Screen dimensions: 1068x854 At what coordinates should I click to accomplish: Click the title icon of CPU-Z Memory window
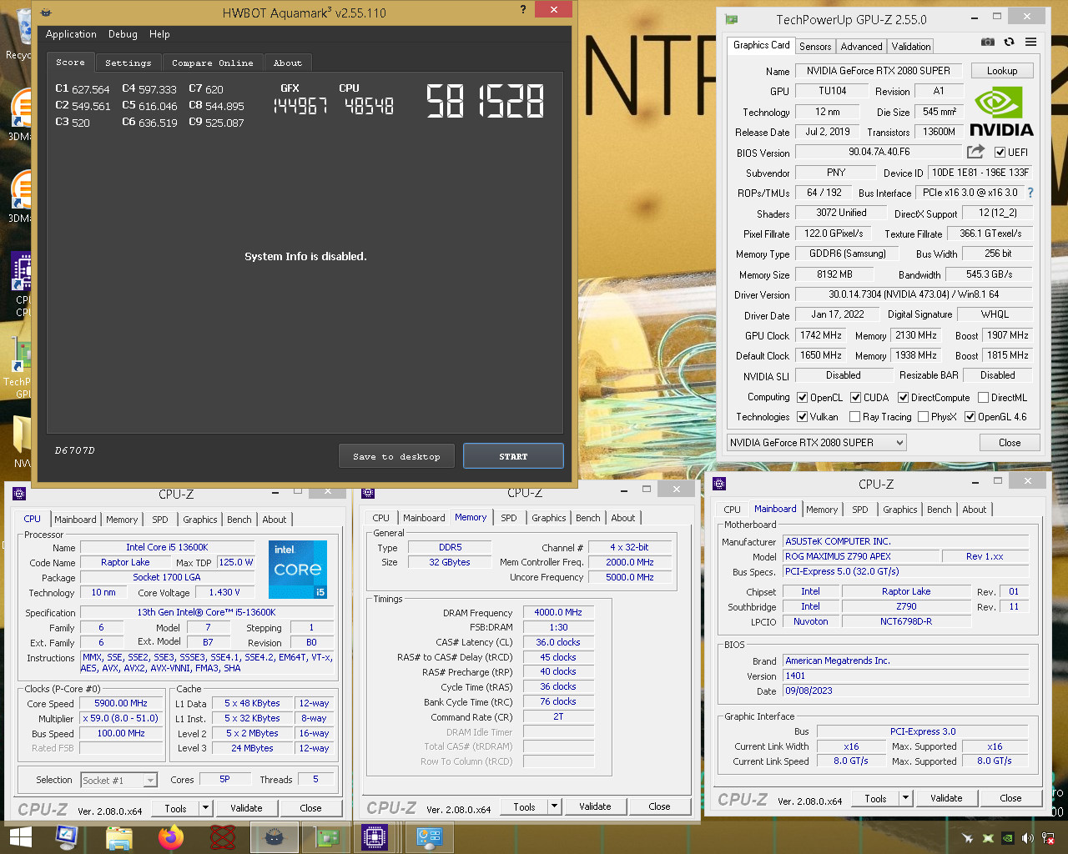click(x=369, y=493)
